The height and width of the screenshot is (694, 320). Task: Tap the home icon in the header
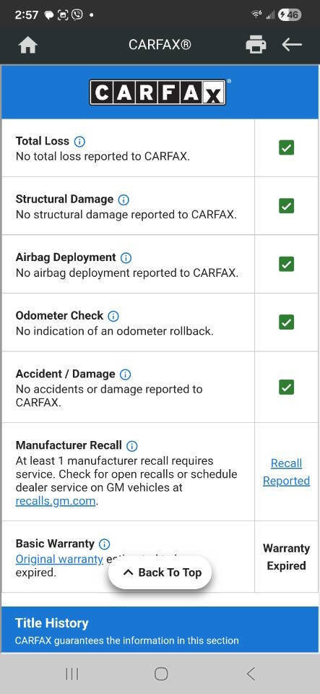click(28, 45)
